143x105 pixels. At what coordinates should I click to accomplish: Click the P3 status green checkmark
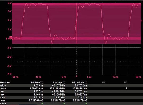click(x=86, y=103)
